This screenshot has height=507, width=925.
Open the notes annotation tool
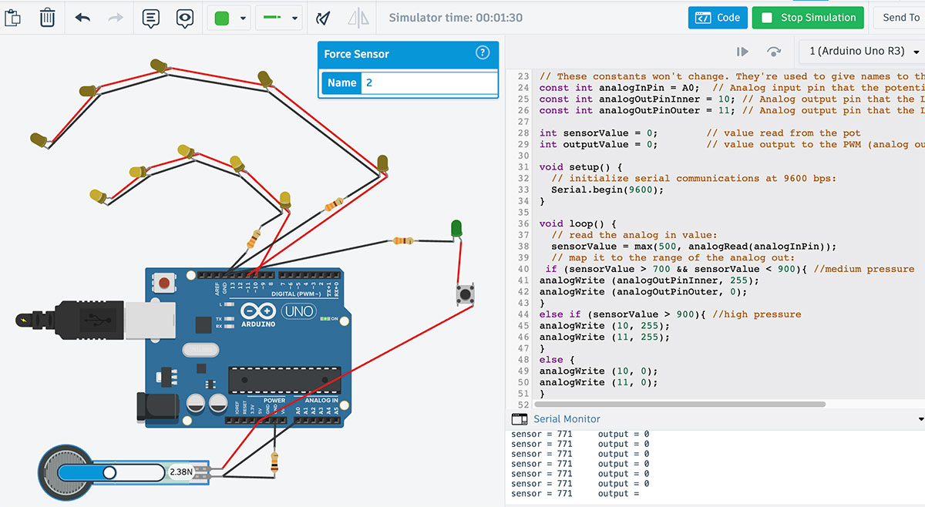[151, 18]
